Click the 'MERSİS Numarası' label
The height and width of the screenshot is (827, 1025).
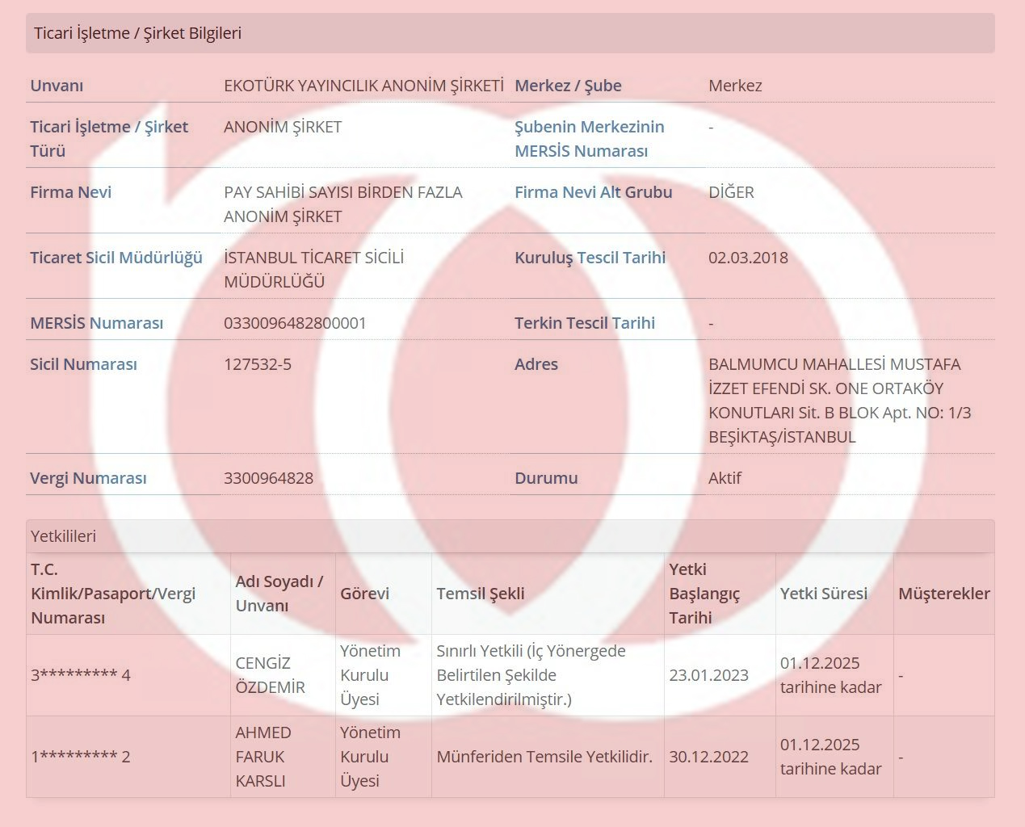tap(96, 323)
